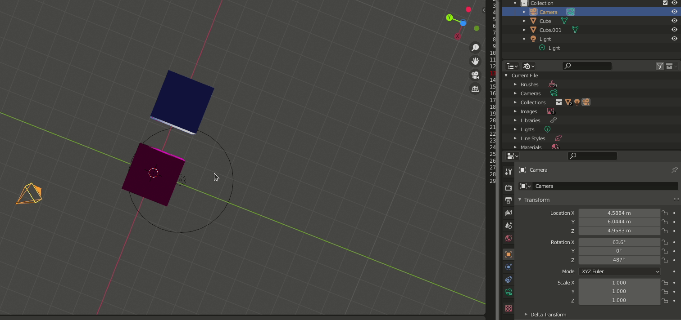Open the Output properties tab

coord(508,200)
